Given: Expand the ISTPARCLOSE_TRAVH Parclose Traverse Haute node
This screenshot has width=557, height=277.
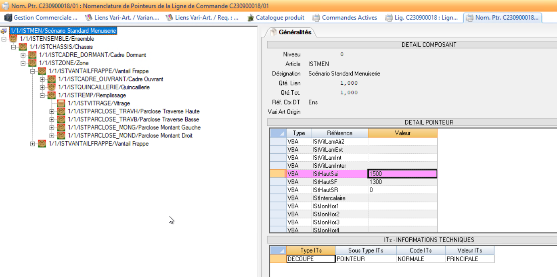Looking at the screenshot, I should (x=52, y=112).
